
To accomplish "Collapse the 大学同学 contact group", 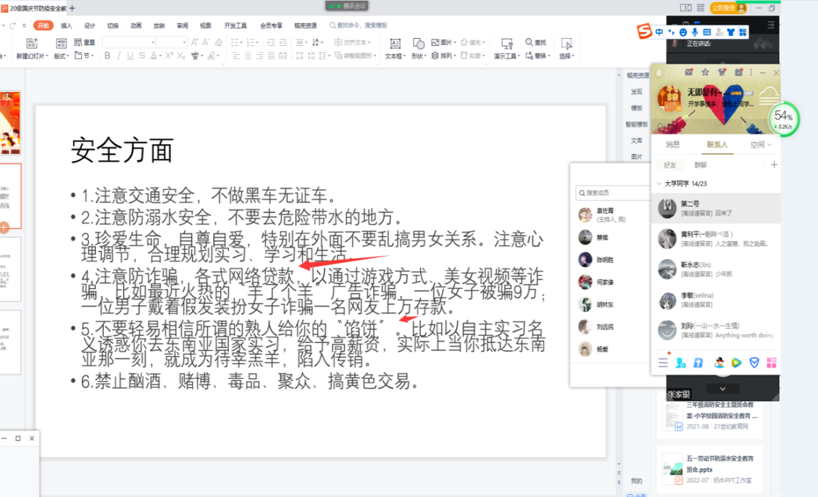I will pos(659,184).
